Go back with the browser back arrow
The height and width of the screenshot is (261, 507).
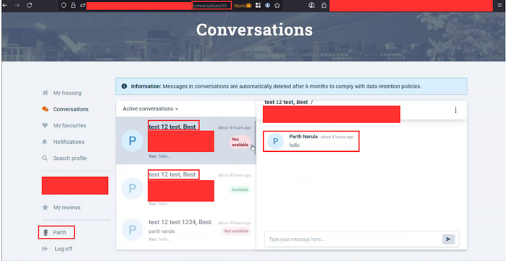point(5,6)
